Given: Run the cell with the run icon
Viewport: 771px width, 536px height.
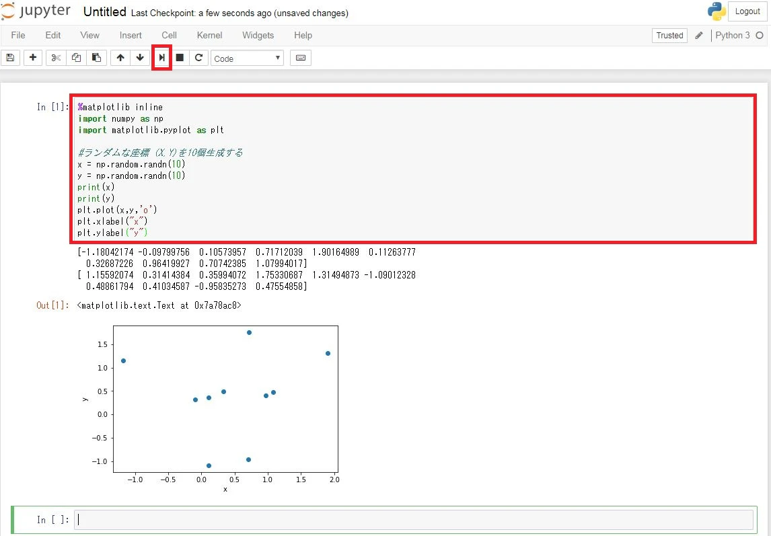Looking at the screenshot, I should point(161,58).
